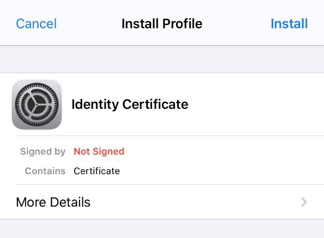Tap the Settings gear profile icon
This screenshot has height=238, width=324.
(x=37, y=105)
